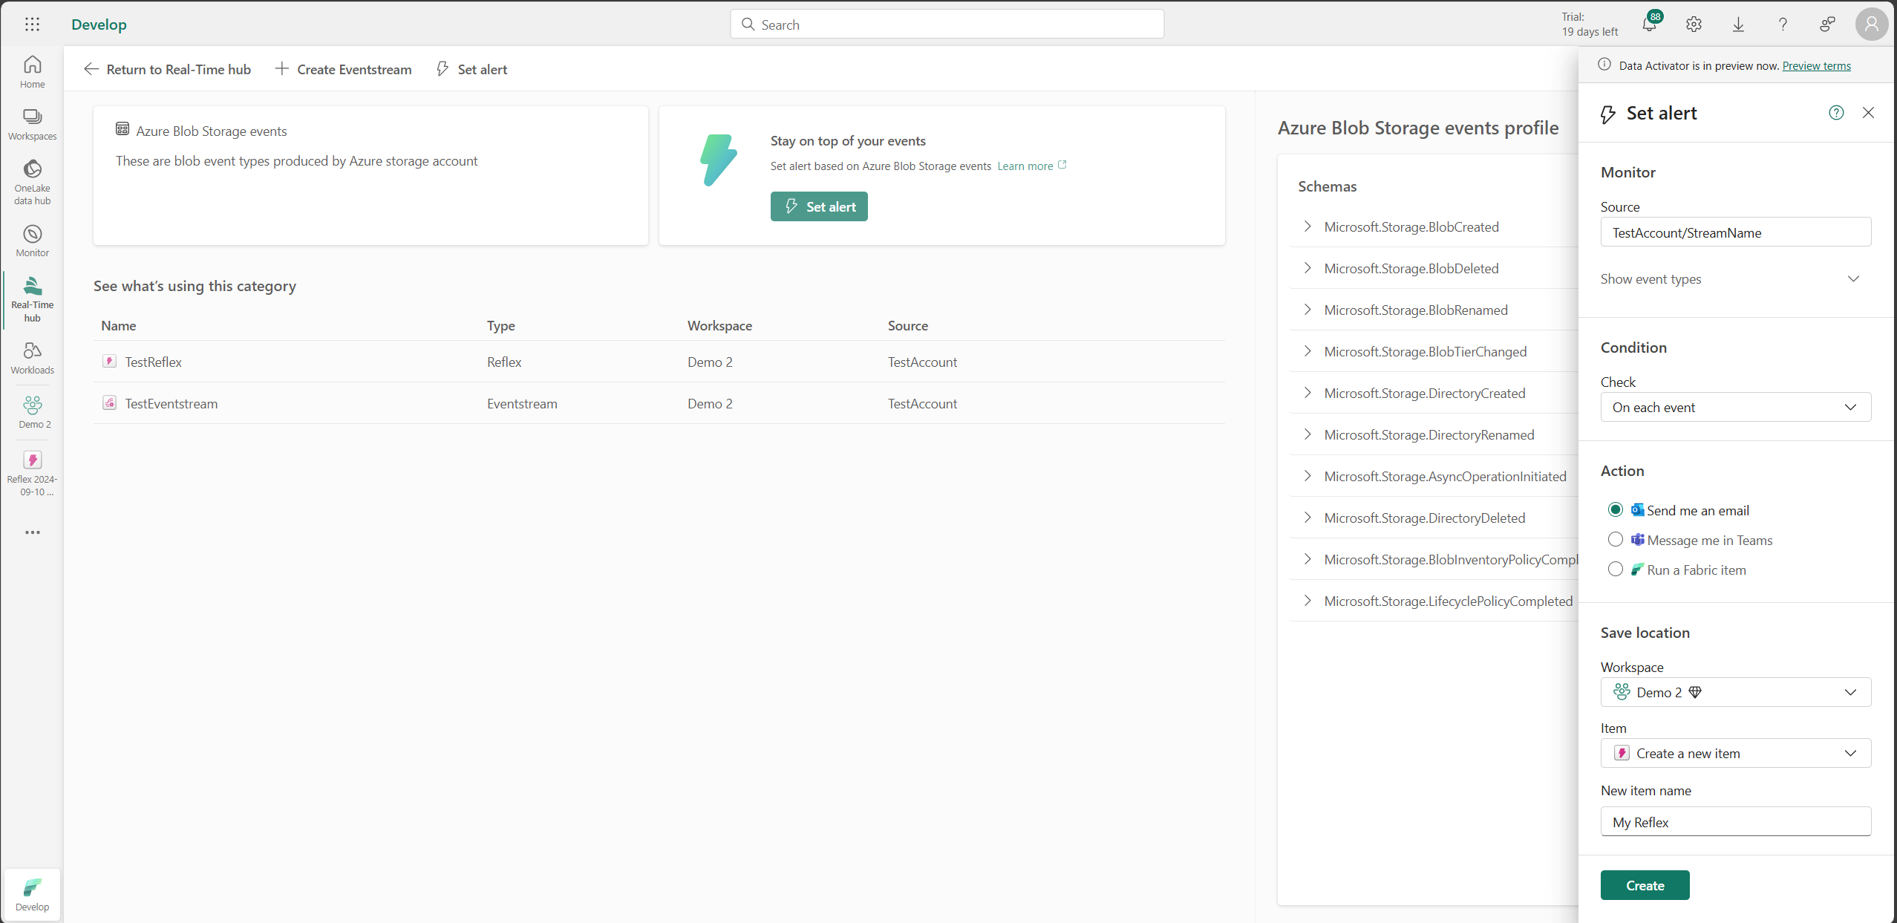Viewport: 1897px width, 923px height.
Task: Open Reflex 2024-09-10 sidebar item
Action: [32, 473]
